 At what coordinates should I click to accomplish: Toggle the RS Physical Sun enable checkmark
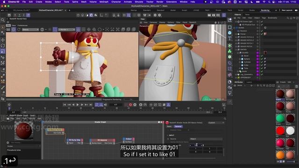262,25
